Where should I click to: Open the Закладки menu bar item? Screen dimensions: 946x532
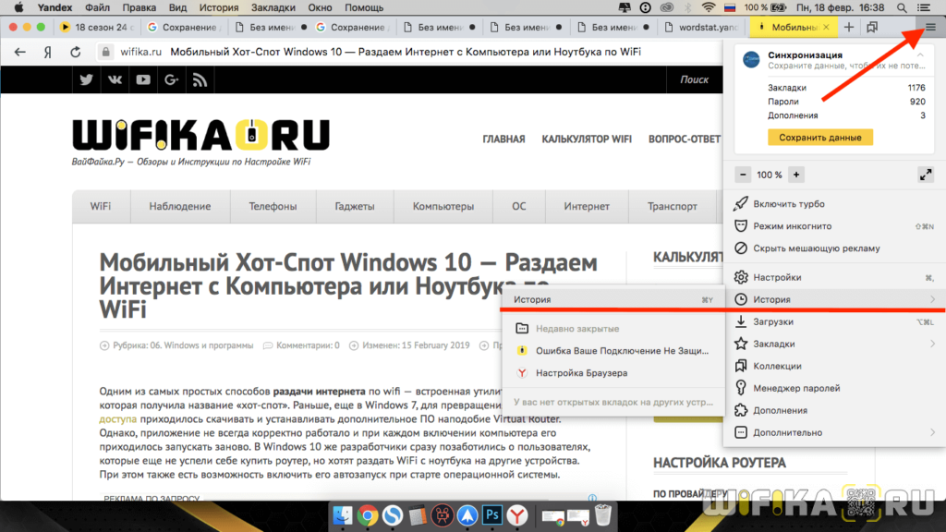tap(273, 7)
